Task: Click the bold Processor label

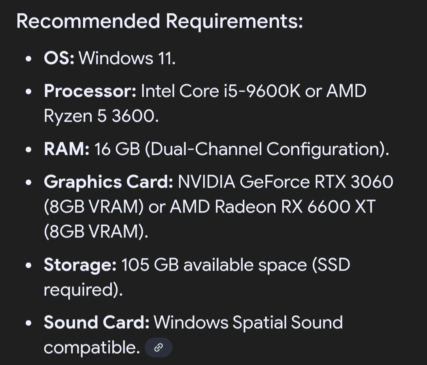Action: 90,91
